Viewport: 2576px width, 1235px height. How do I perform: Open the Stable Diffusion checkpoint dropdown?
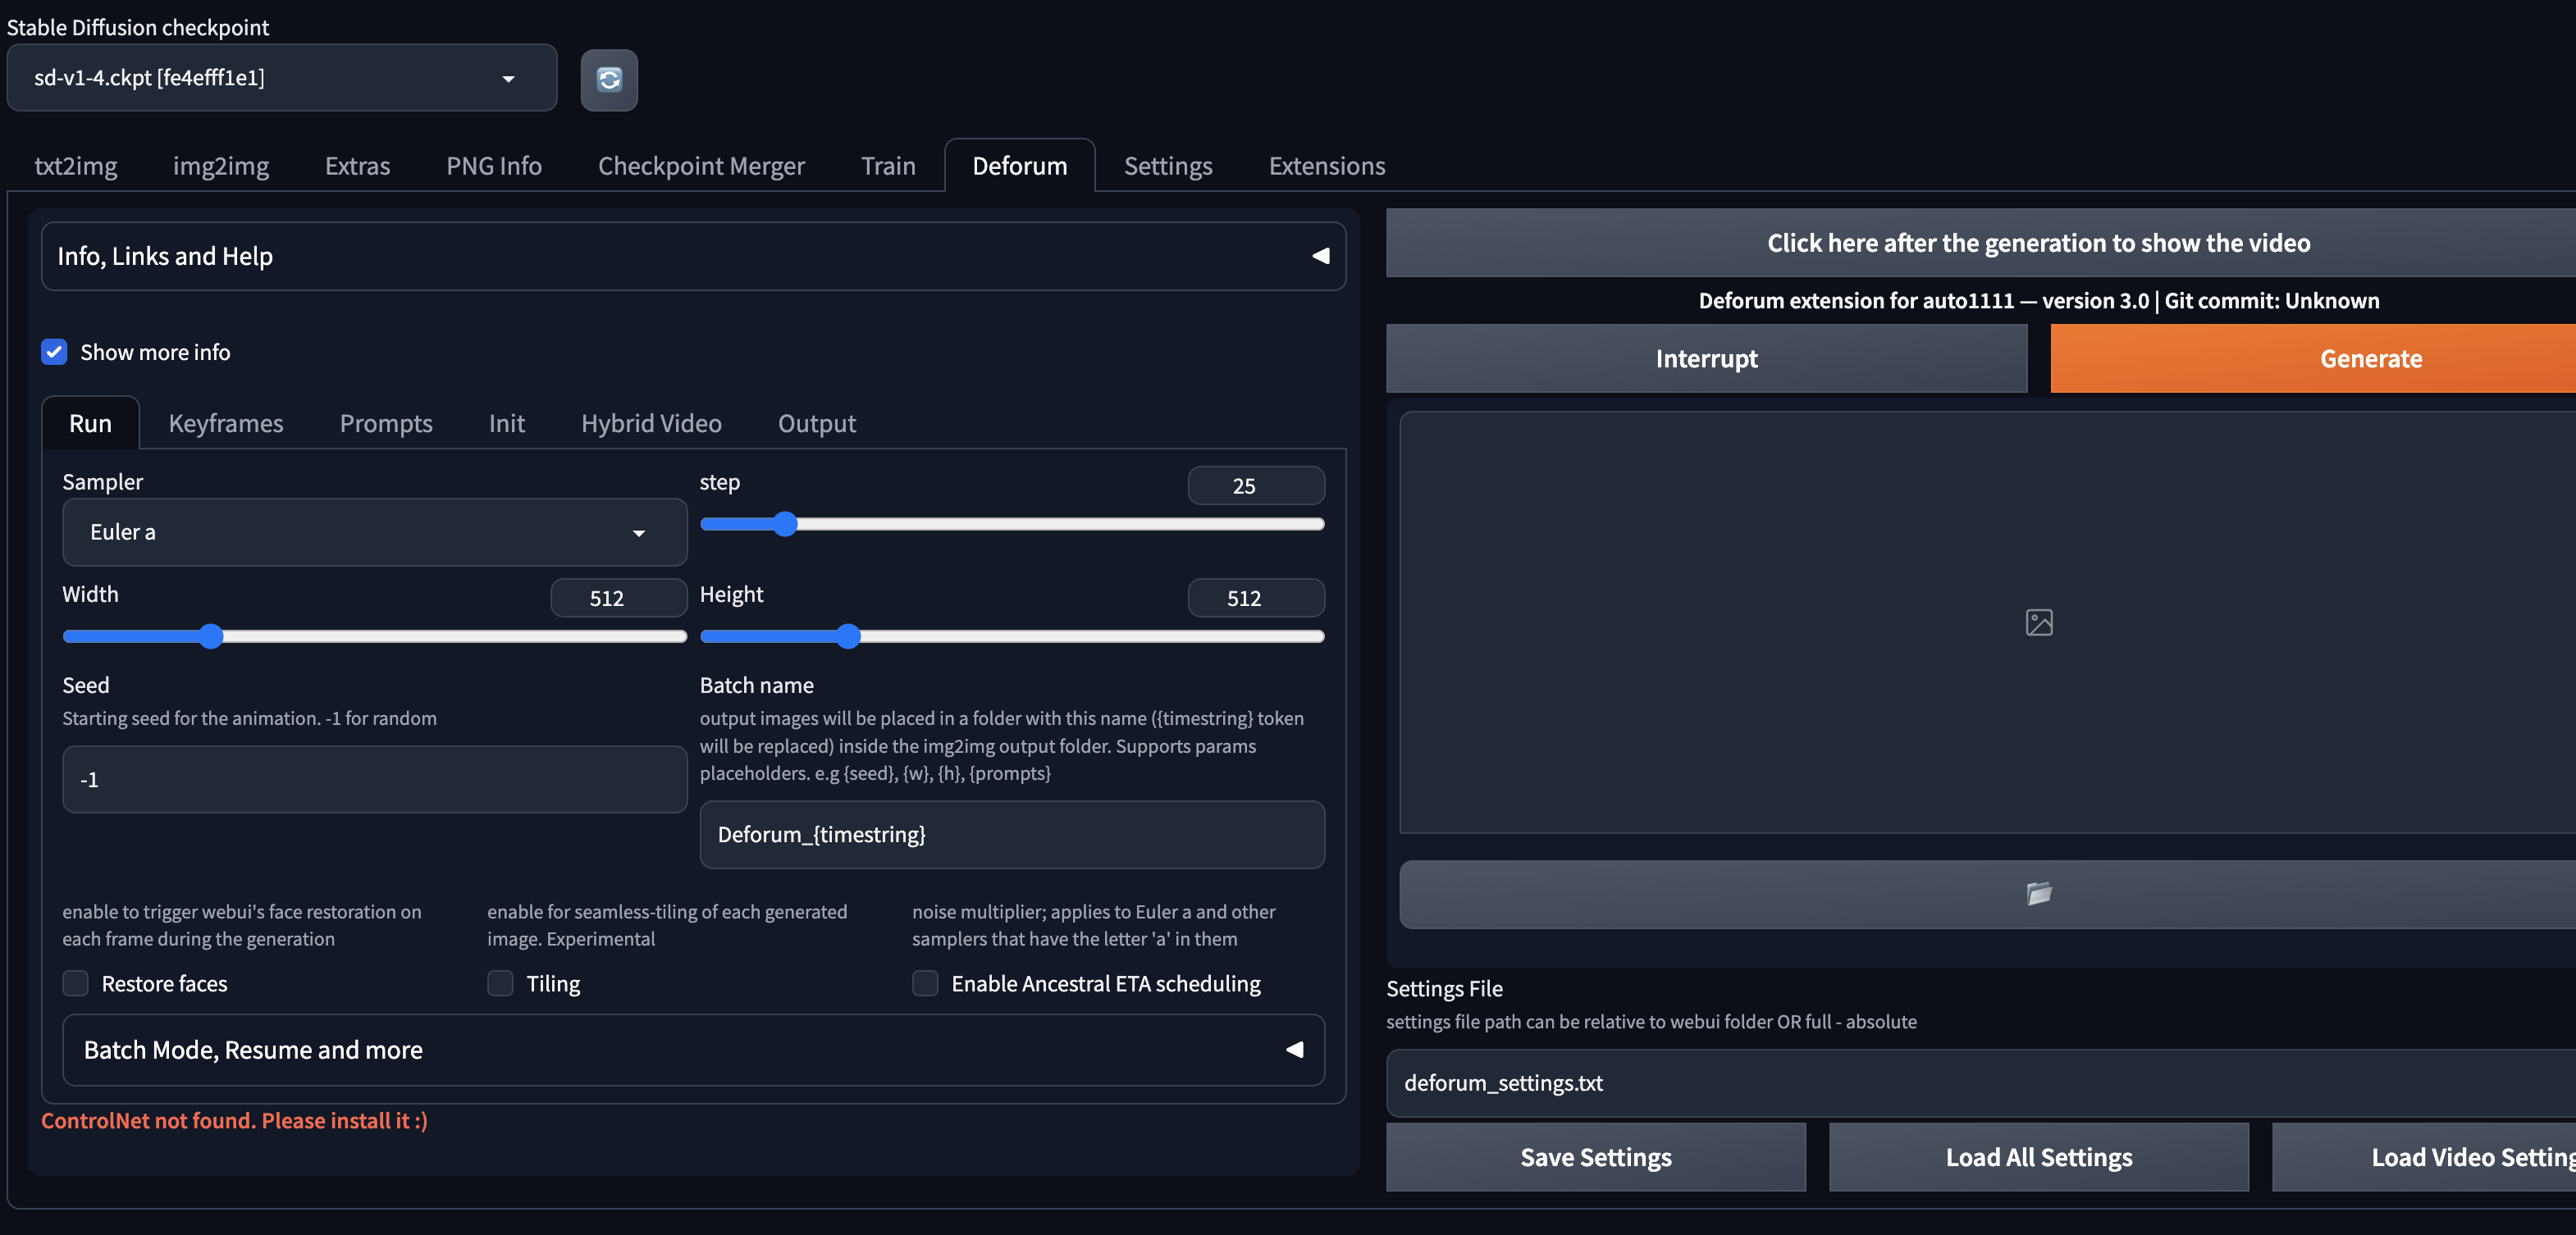point(281,78)
